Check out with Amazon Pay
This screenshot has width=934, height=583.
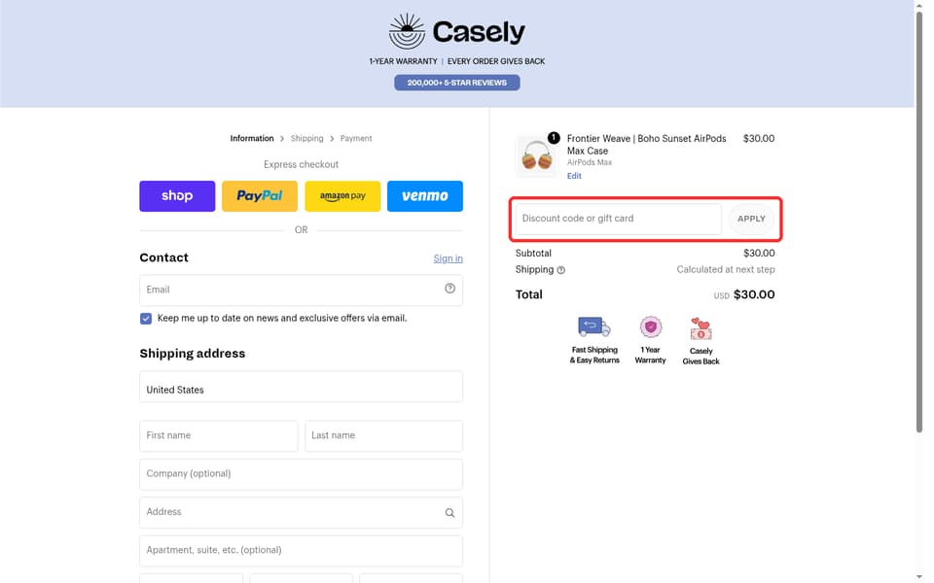click(342, 196)
